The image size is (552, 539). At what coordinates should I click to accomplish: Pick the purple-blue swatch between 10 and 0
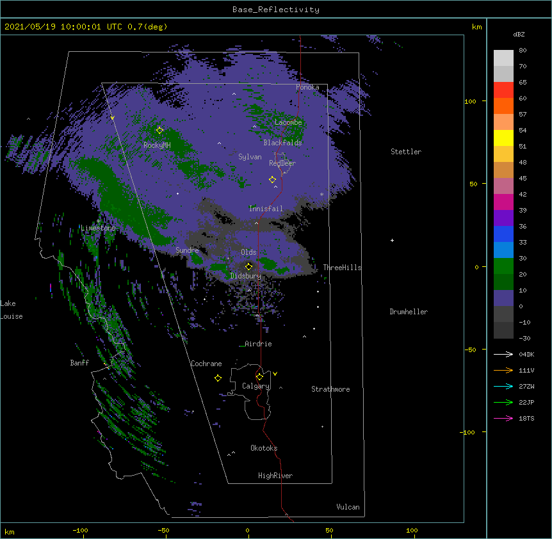503,298
